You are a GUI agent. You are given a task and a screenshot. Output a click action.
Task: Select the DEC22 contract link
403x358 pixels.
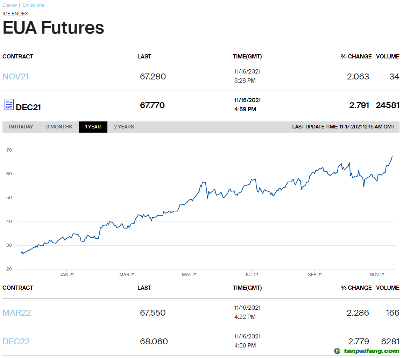point(16,342)
